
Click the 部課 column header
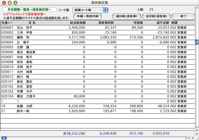click(x=174, y=23)
